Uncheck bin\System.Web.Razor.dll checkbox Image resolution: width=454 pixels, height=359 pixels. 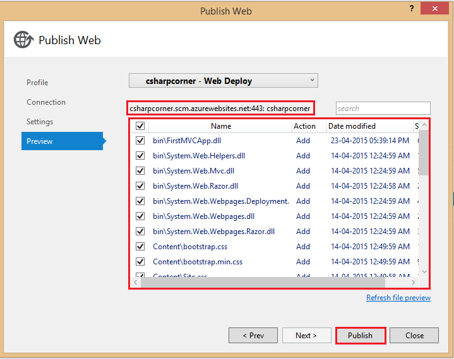tap(140, 185)
